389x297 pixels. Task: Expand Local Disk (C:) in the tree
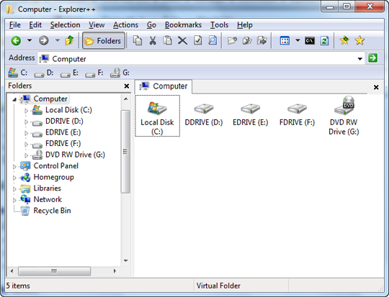coord(27,111)
